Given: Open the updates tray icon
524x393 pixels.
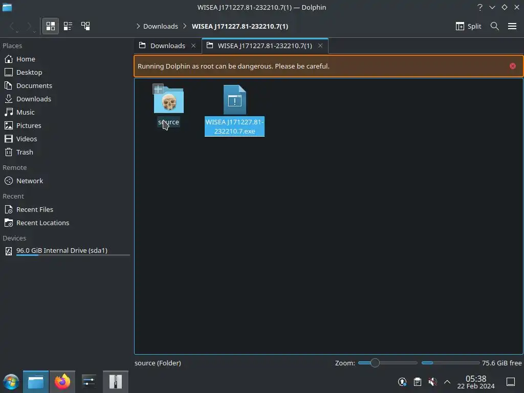Looking at the screenshot, I should (402, 382).
